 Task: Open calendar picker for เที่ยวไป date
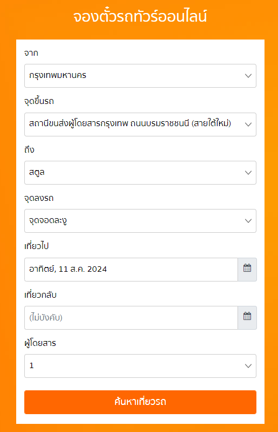(x=247, y=270)
